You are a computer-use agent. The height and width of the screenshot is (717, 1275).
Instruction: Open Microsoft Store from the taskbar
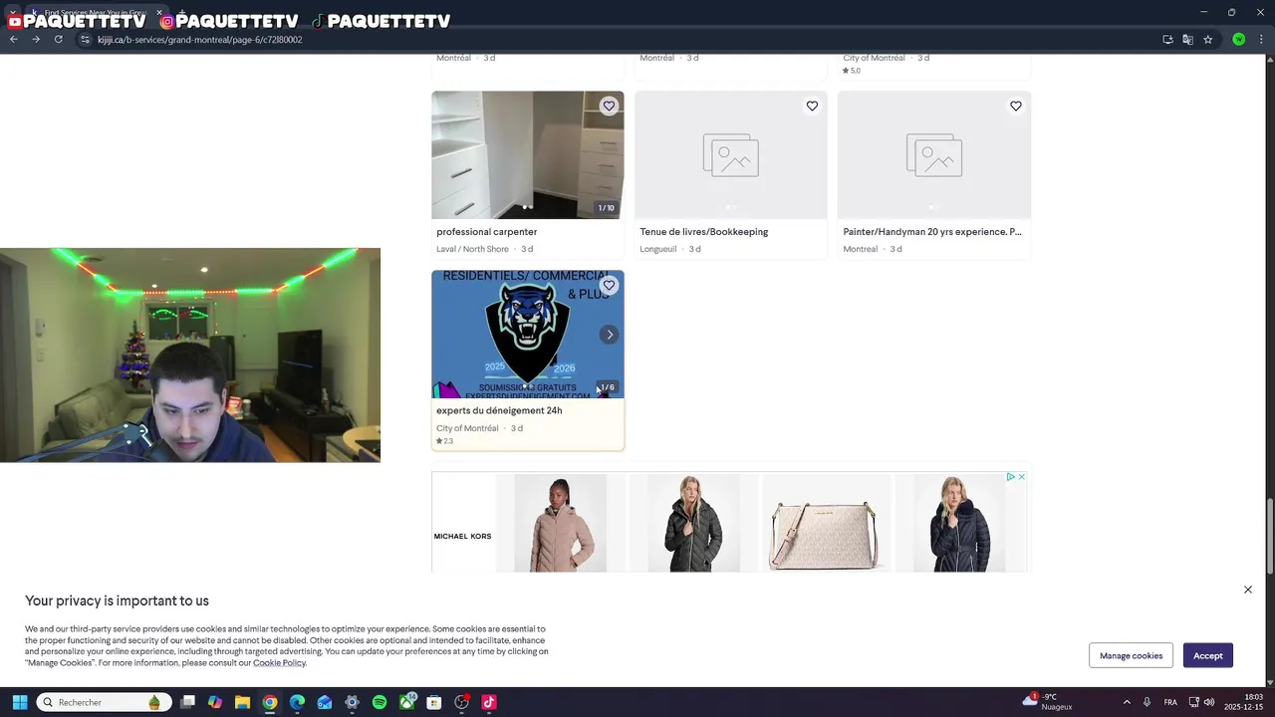434,702
